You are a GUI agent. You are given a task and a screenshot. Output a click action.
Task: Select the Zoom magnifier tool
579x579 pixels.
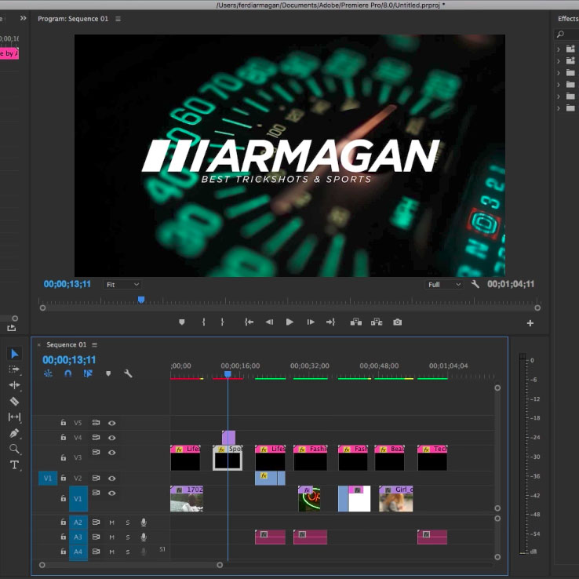14,449
